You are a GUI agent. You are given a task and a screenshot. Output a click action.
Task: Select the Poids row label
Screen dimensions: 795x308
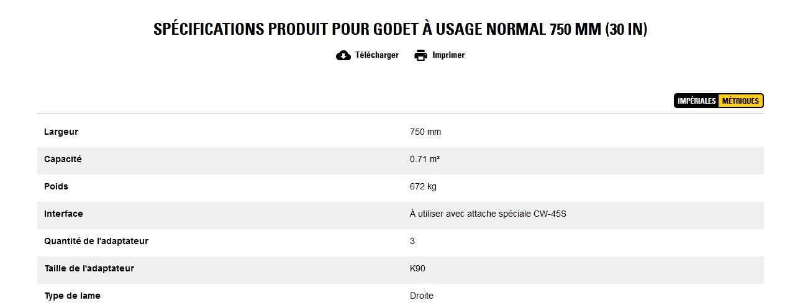pos(56,186)
